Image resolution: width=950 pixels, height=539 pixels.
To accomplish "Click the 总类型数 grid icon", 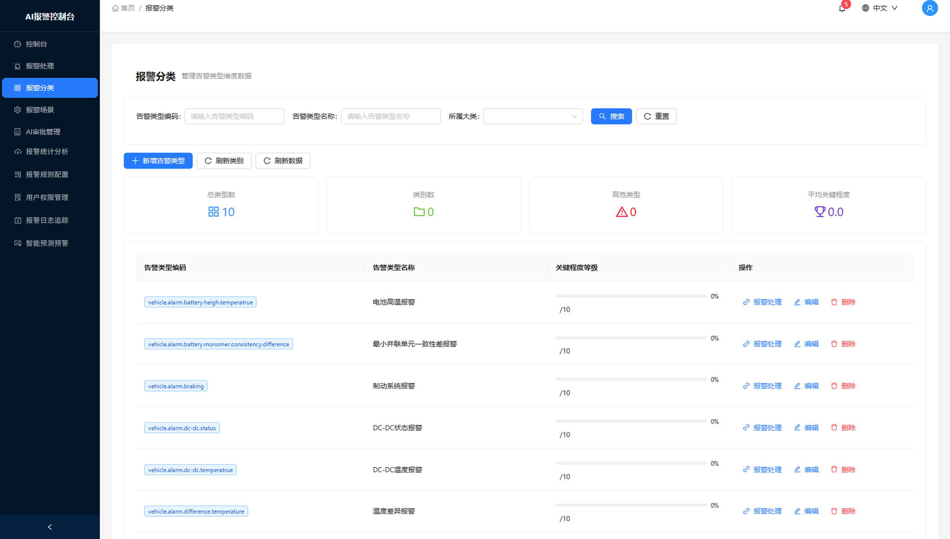I will coord(213,212).
